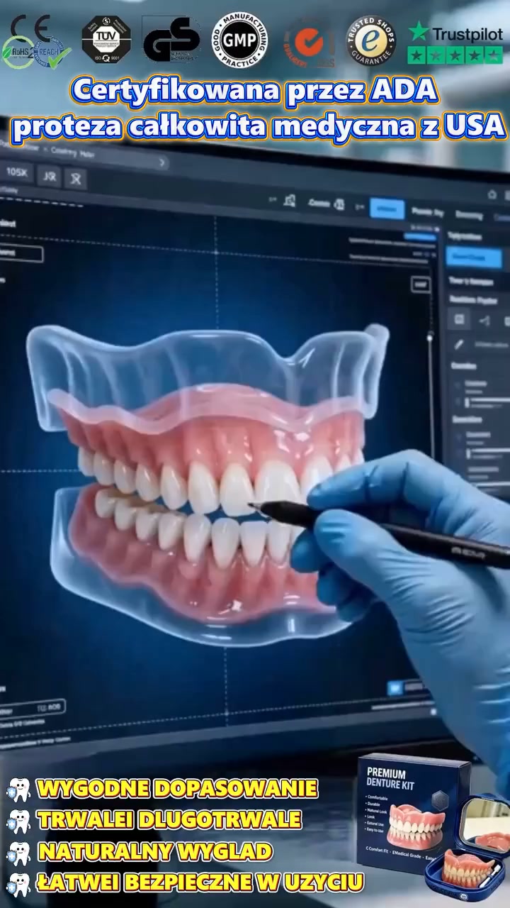Viewport: 510px width, 908px height.
Task: Click the tooth icon beside TRWALEI DLUGOTRWALE
Action: coord(19,820)
